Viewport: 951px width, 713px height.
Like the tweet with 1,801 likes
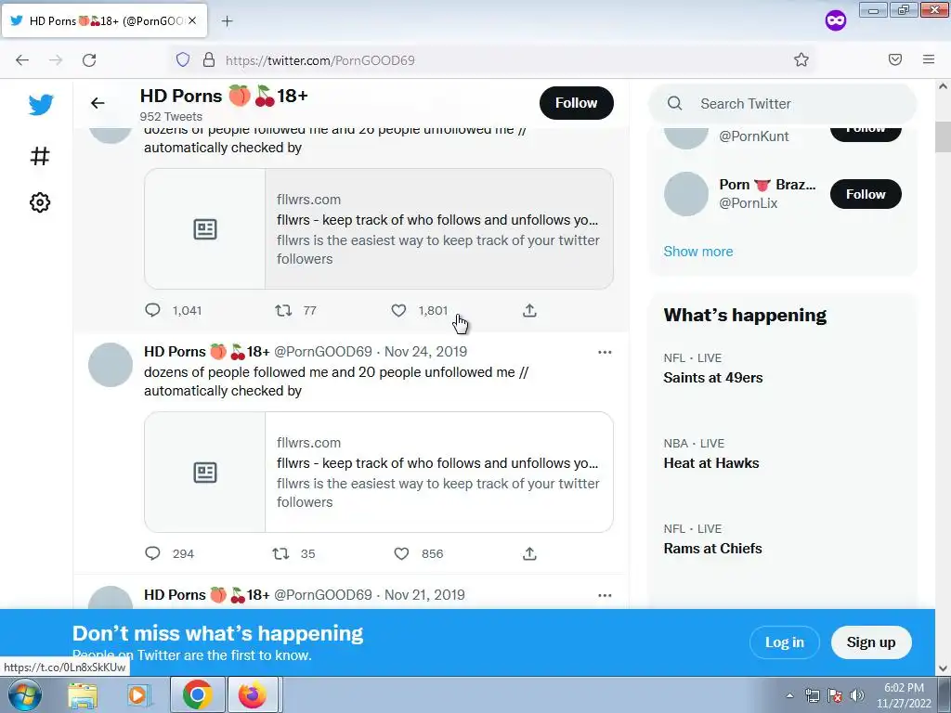click(x=398, y=310)
